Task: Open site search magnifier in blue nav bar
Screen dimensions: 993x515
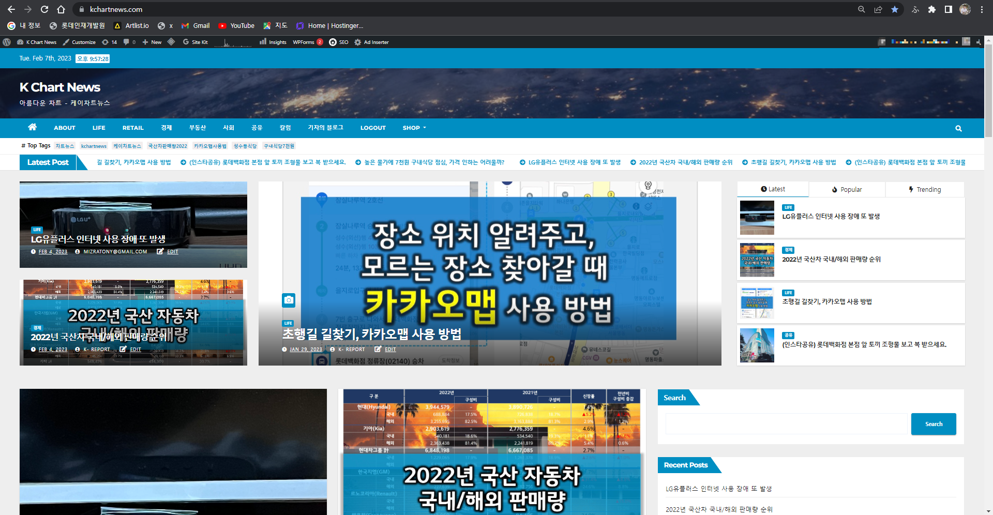Action: 958,128
